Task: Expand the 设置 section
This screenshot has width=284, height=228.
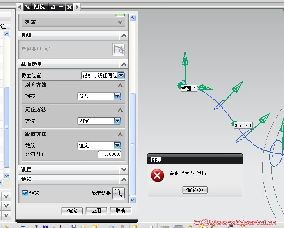Action: click(x=124, y=170)
